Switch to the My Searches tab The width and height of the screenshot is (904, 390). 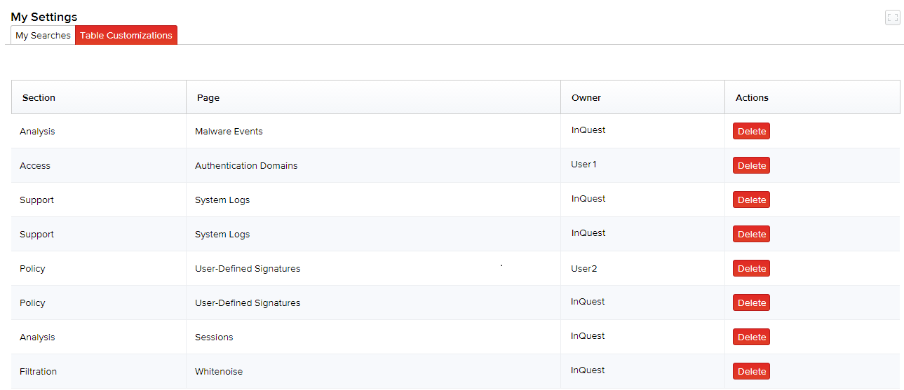point(43,35)
